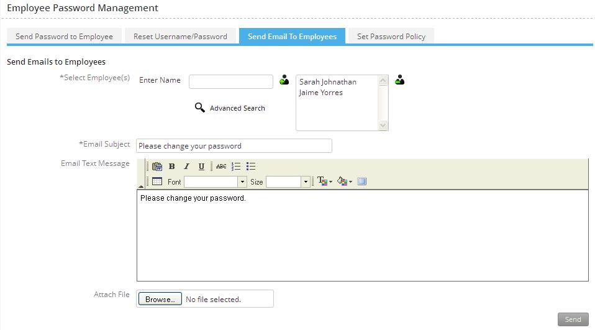
Task: Open the text color picker
Action: (x=322, y=181)
